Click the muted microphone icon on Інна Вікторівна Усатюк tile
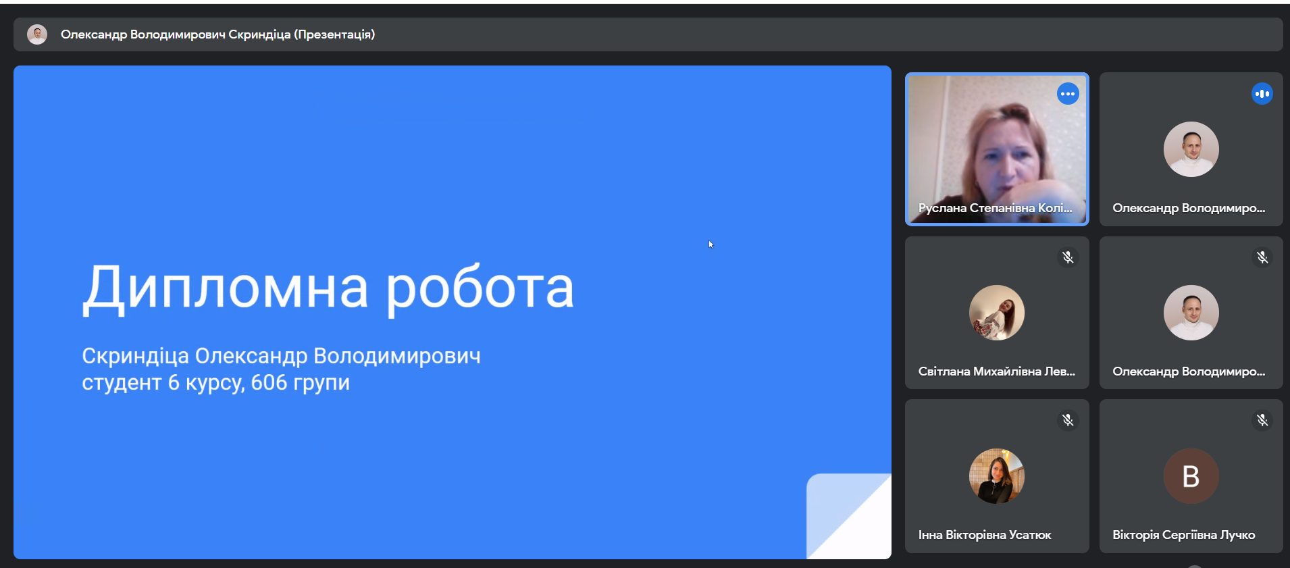Screen dimensions: 1290x568 pos(1068,420)
